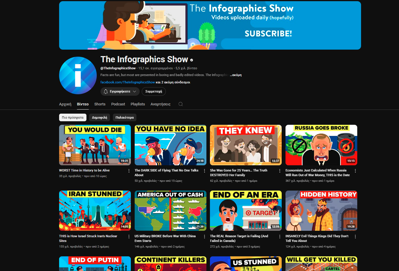Open WORST Time in History to be Alive title
399x271 pixels.
84,170
